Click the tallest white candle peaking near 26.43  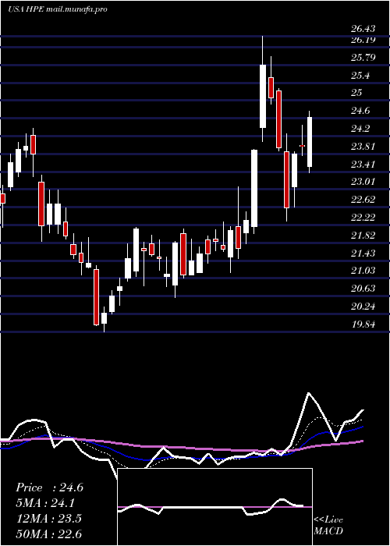(263, 96)
